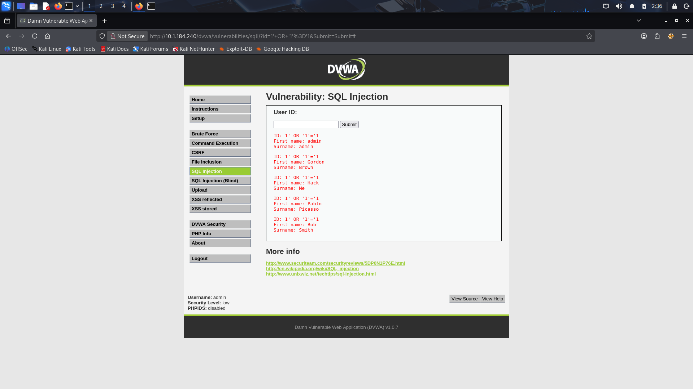
Task: Open the unixwiz.net sql-injection link
Action: click(321, 274)
